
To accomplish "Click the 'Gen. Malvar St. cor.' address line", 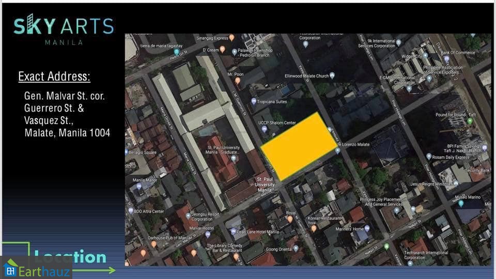I will click(64, 96).
